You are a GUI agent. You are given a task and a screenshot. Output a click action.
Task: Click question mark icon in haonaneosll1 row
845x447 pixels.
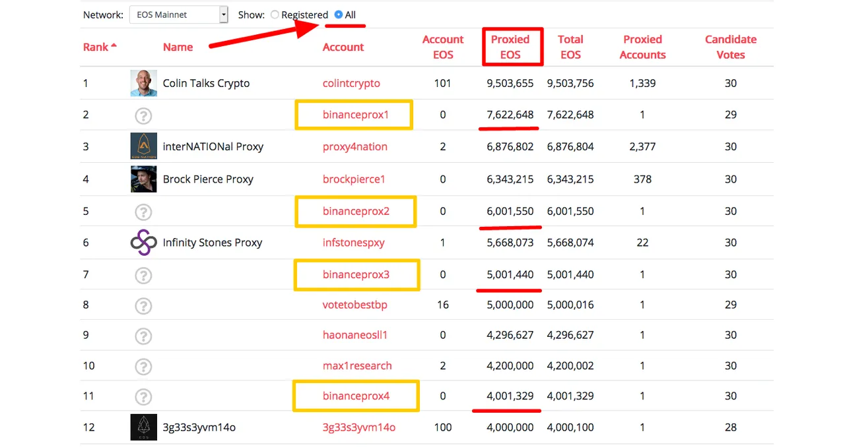pos(143,336)
